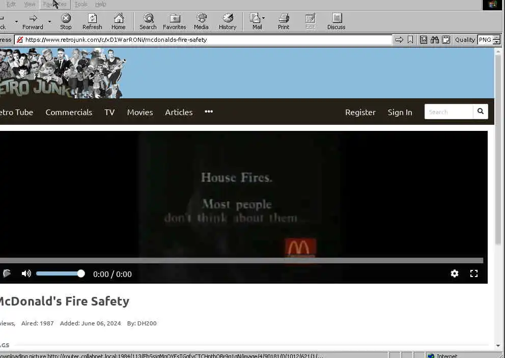Click the video play button

click(7, 273)
